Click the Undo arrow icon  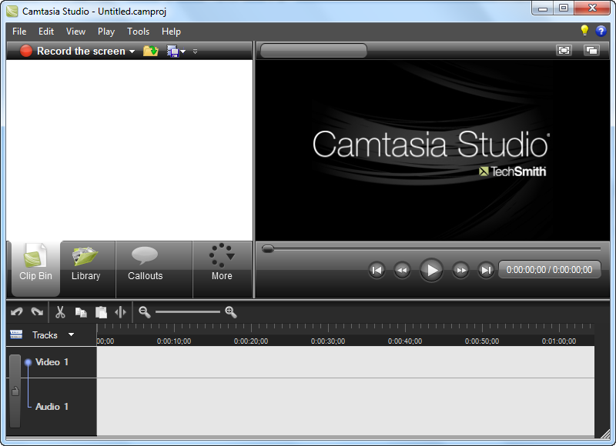[x=17, y=312]
